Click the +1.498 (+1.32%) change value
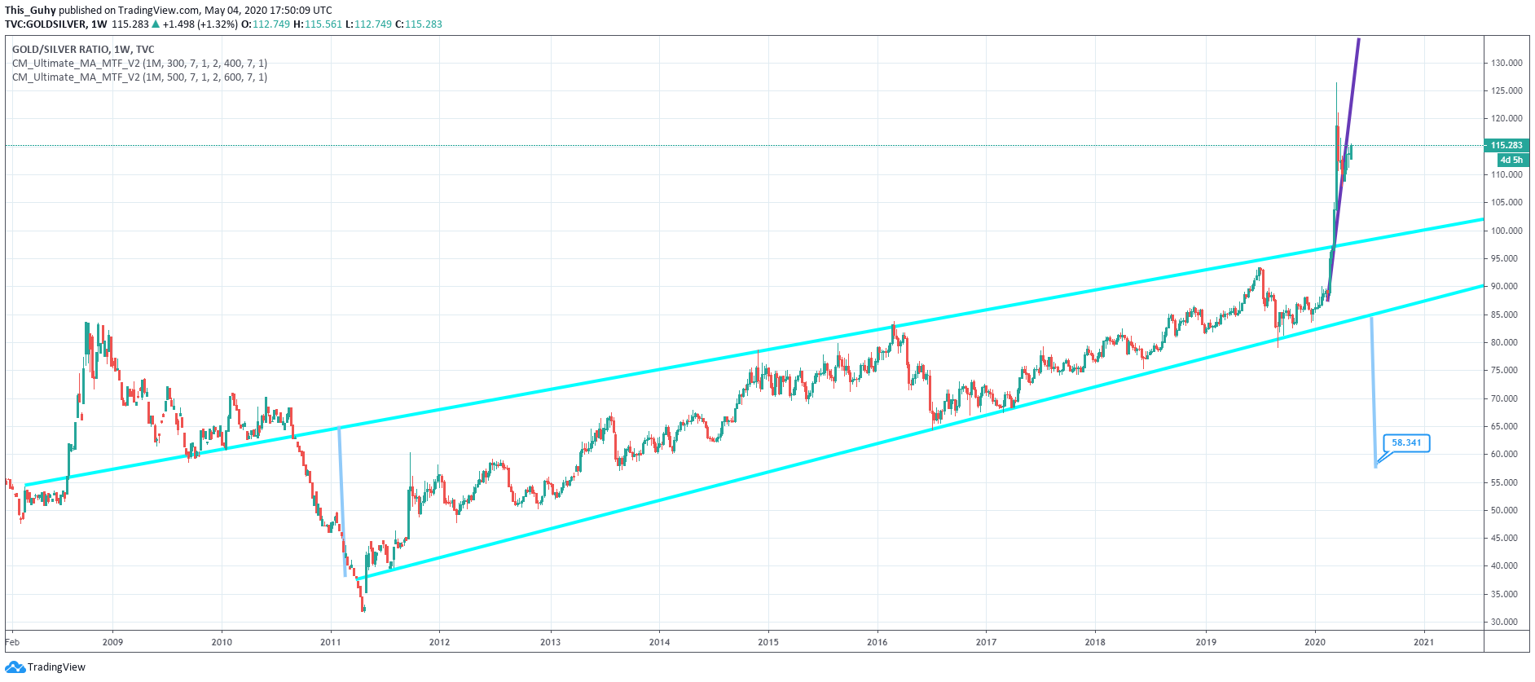Image resolution: width=1535 pixels, height=682 pixels. [x=200, y=24]
